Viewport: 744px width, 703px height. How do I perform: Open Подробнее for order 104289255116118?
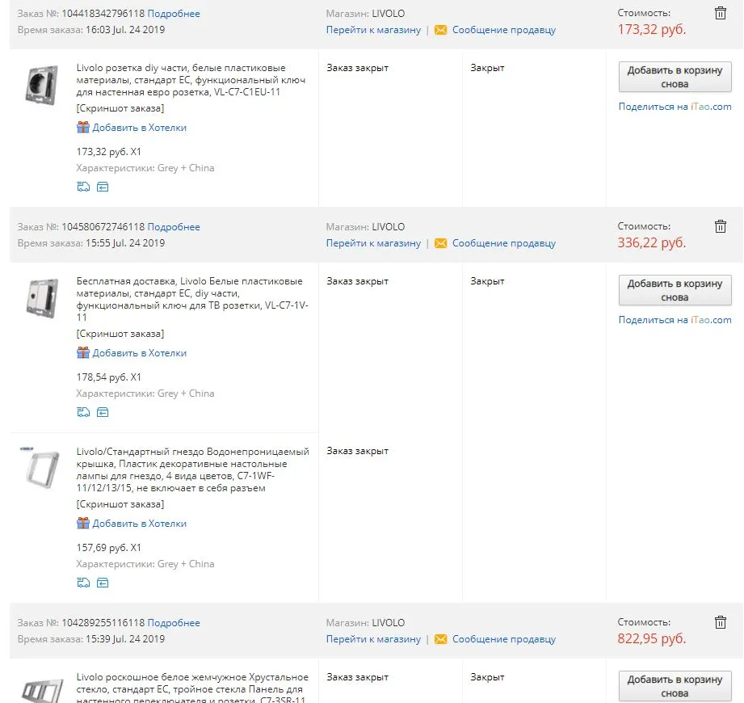pos(174,622)
